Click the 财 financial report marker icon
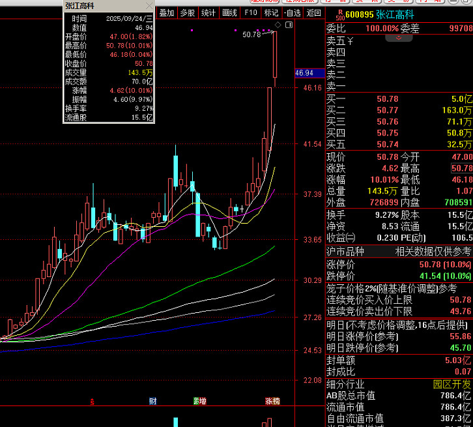This screenshot has height=427, width=473. [152, 401]
